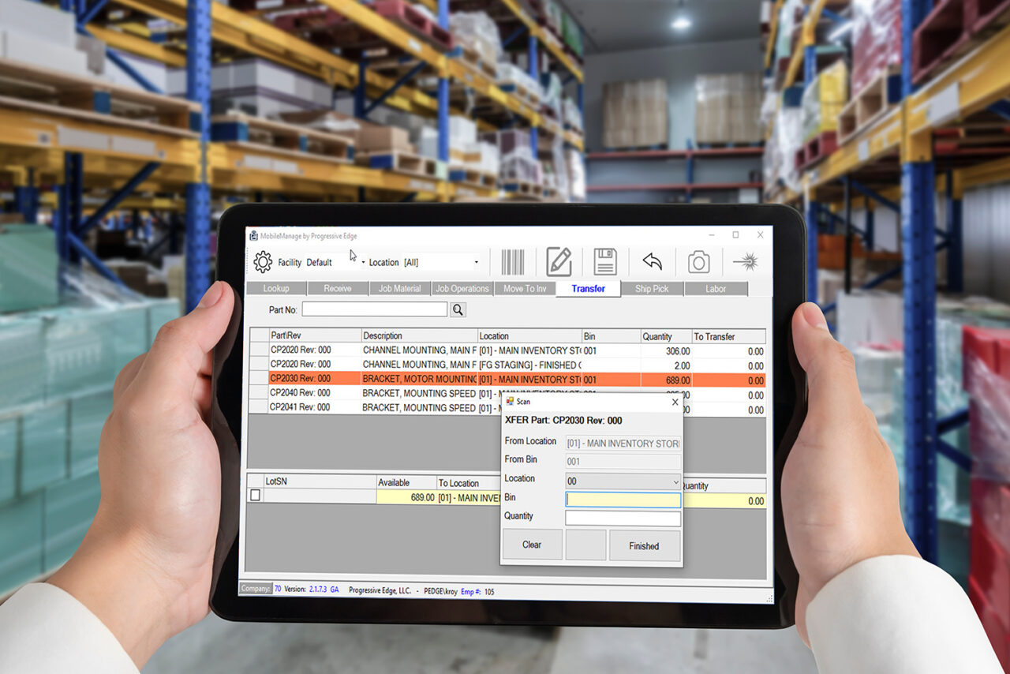Click the camera icon

pyautogui.click(x=698, y=262)
